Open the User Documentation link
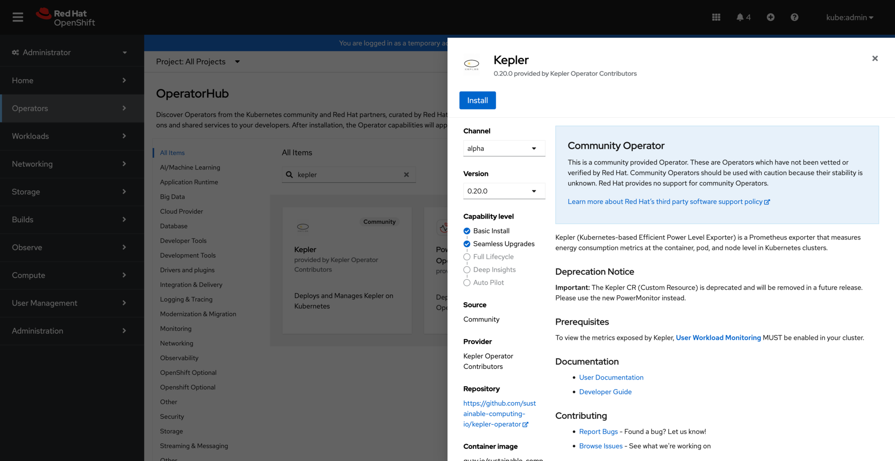This screenshot has height=461, width=895. click(x=611, y=377)
